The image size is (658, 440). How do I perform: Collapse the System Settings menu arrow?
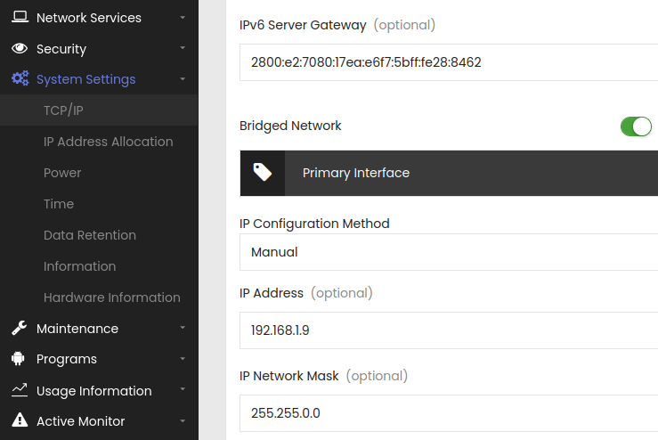tap(183, 79)
